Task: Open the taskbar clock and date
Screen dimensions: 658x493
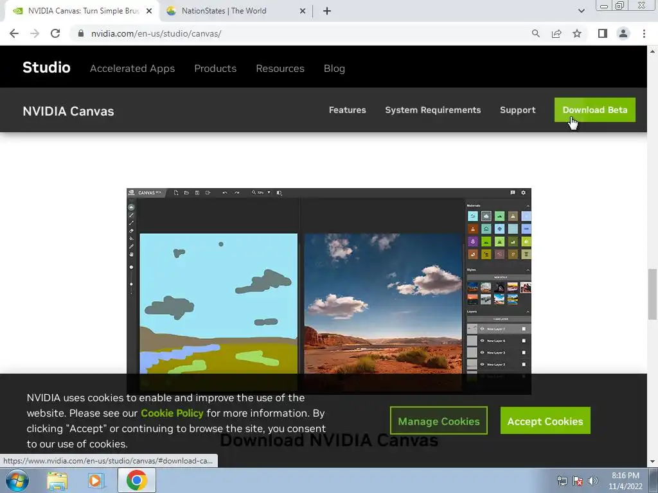Action: (x=625, y=481)
